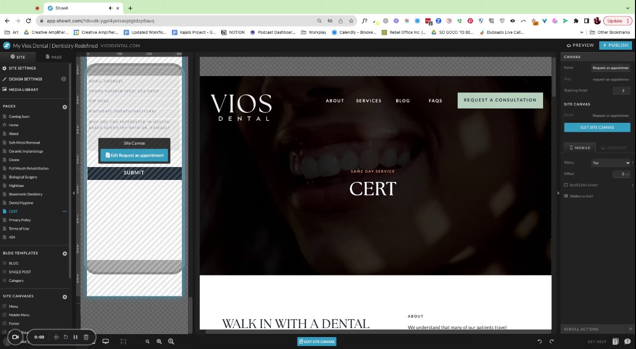The width and height of the screenshot is (636, 349).
Task: Click the Preview button
Action: pyautogui.click(x=580, y=45)
